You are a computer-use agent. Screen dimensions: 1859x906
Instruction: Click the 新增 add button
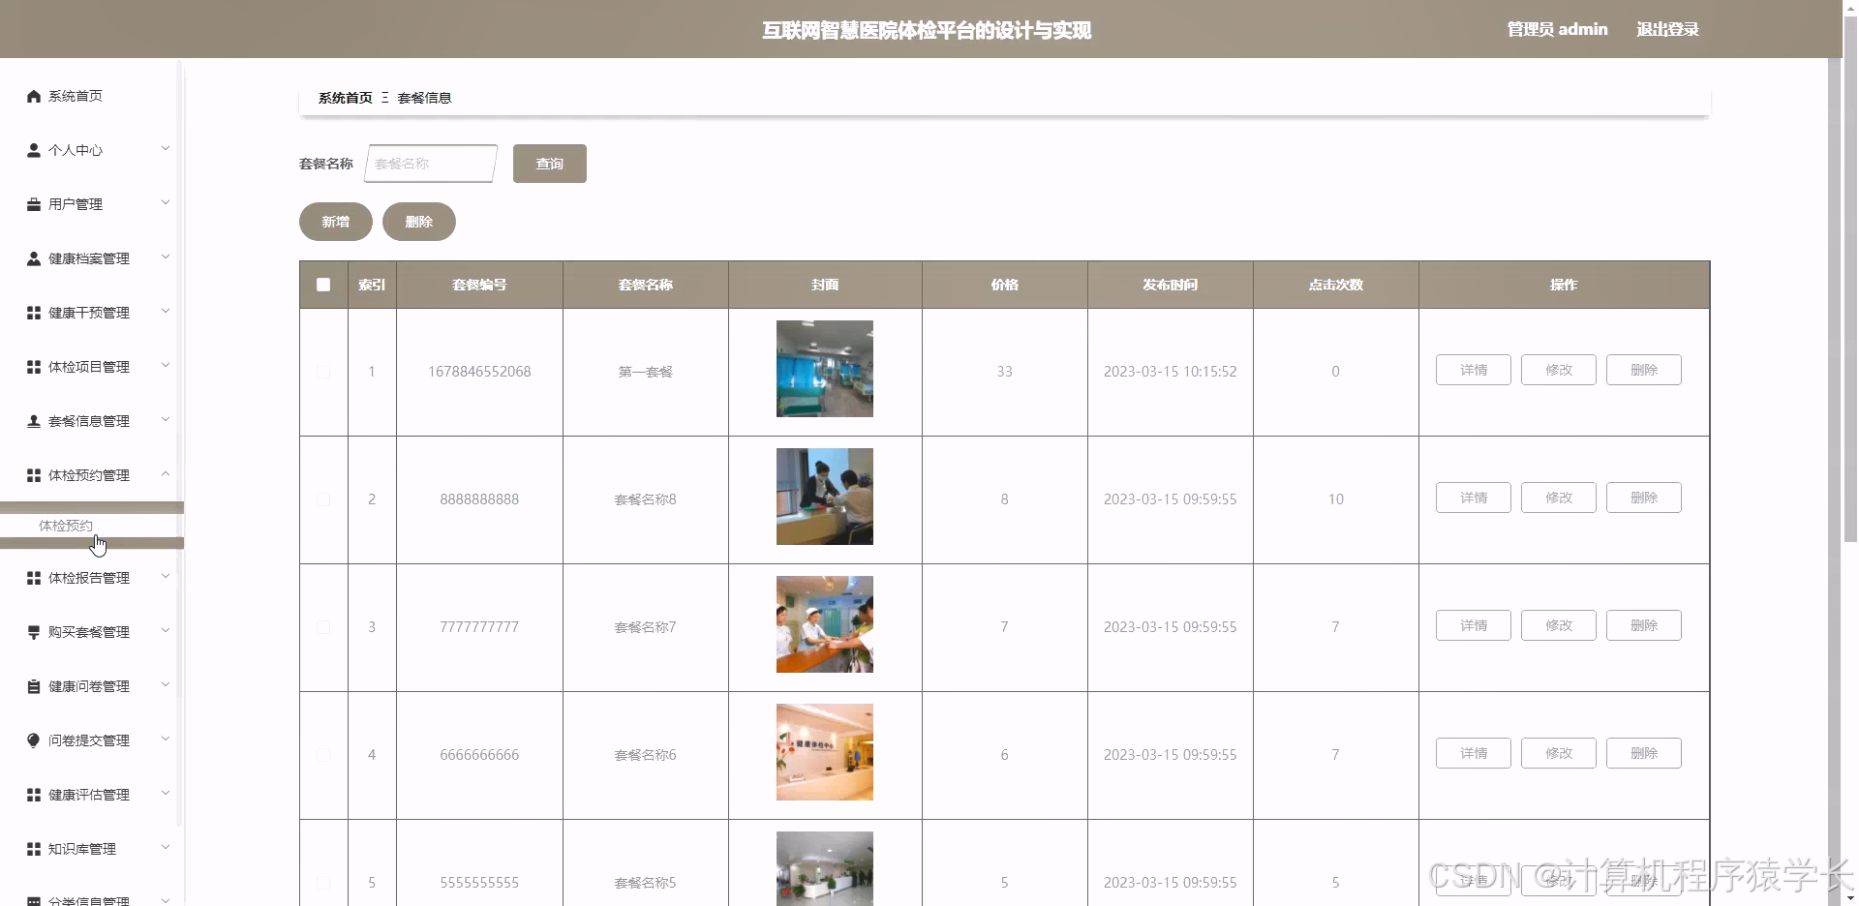tap(336, 222)
